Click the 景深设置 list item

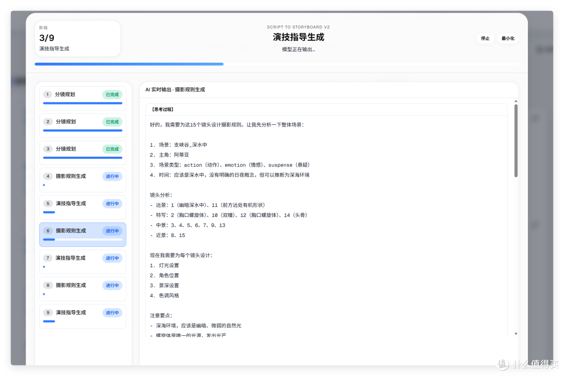[164, 286]
